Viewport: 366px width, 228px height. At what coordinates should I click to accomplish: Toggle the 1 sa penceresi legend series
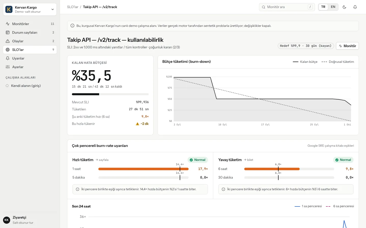[x=308, y=206]
